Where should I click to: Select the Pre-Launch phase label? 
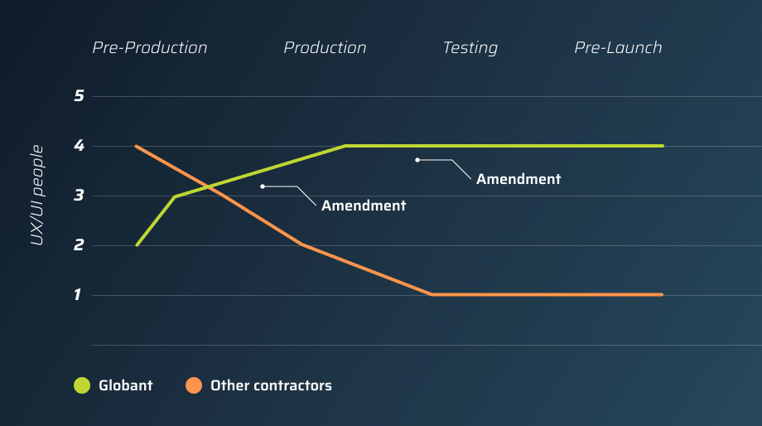618,48
